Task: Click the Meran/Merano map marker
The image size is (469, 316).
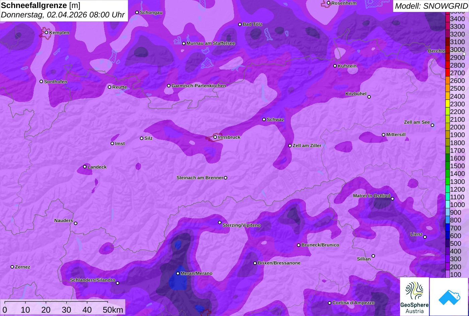Action: (178, 273)
